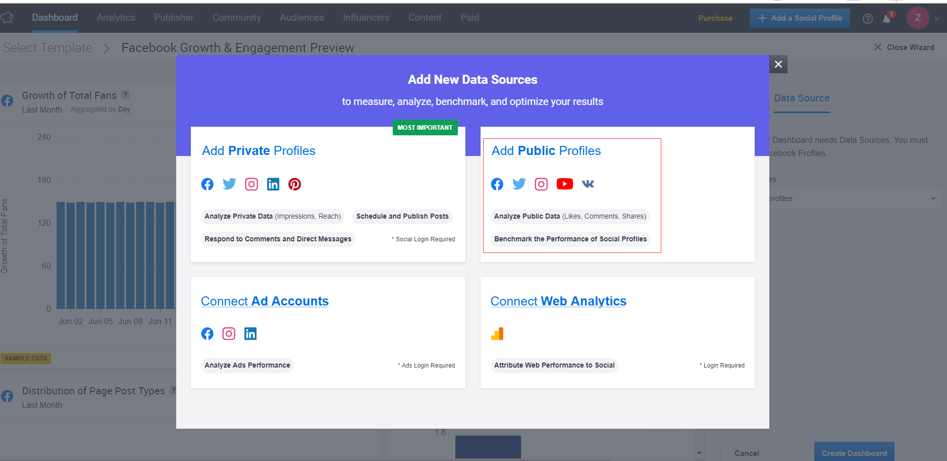This screenshot has height=461, width=947.
Task: Click the Cancel button
Action: [x=747, y=453]
